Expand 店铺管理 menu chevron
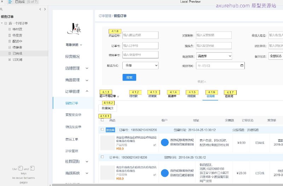This screenshot has height=186, width=283. (x=87, y=68)
